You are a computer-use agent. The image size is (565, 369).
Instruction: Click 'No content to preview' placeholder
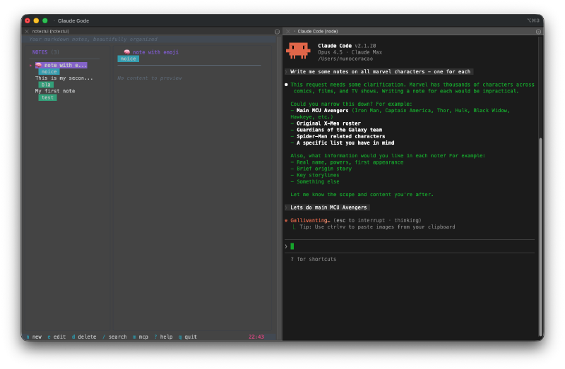150,78
